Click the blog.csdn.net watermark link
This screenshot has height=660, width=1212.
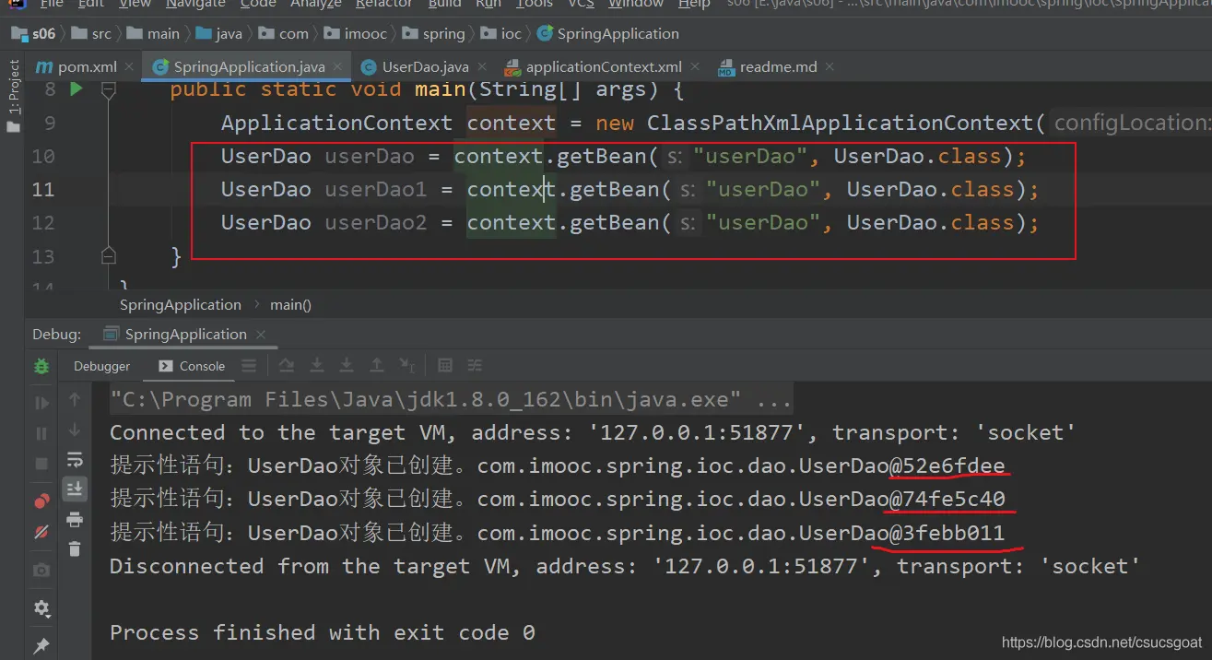(1101, 642)
